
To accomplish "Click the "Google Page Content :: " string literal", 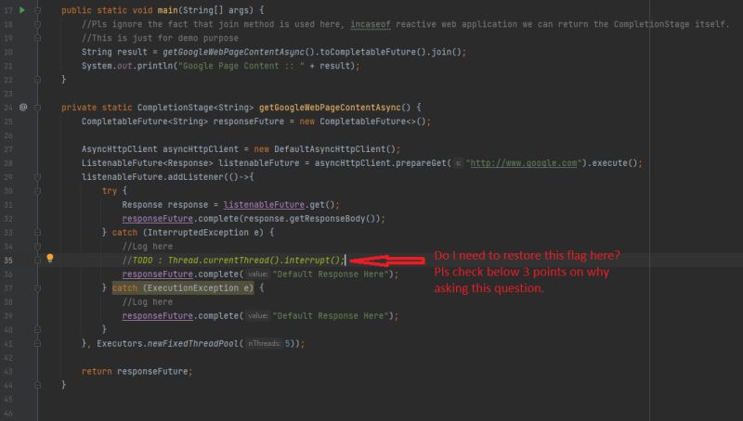I will [241, 66].
